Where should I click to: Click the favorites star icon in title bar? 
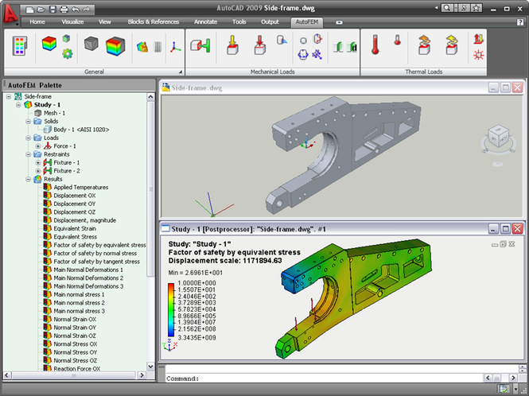476,9
